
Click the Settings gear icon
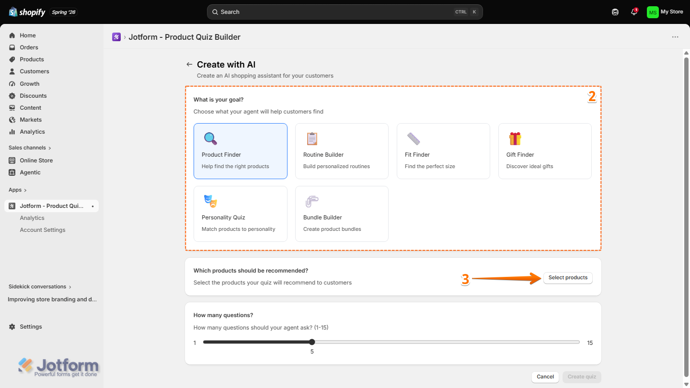coord(12,327)
